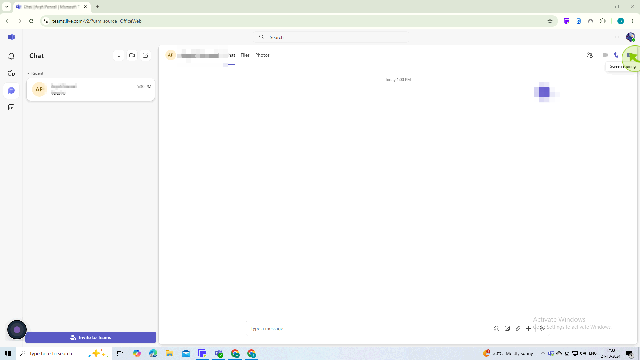Go back in browser history

pyautogui.click(x=7, y=21)
